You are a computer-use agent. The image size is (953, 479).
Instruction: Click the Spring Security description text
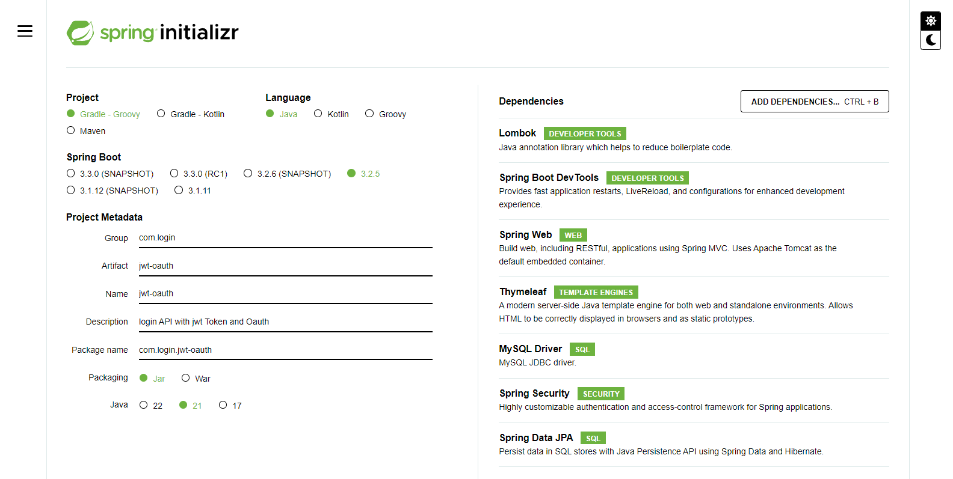coord(665,407)
